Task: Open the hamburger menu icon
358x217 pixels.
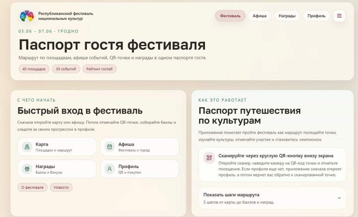Action: (339, 16)
